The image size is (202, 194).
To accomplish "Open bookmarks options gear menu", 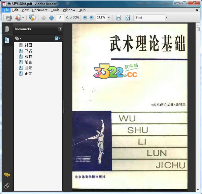I will click(18, 38).
